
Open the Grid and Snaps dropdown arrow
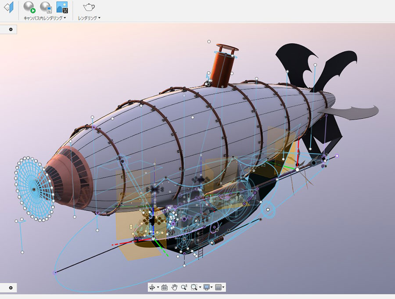coord(224,288)
